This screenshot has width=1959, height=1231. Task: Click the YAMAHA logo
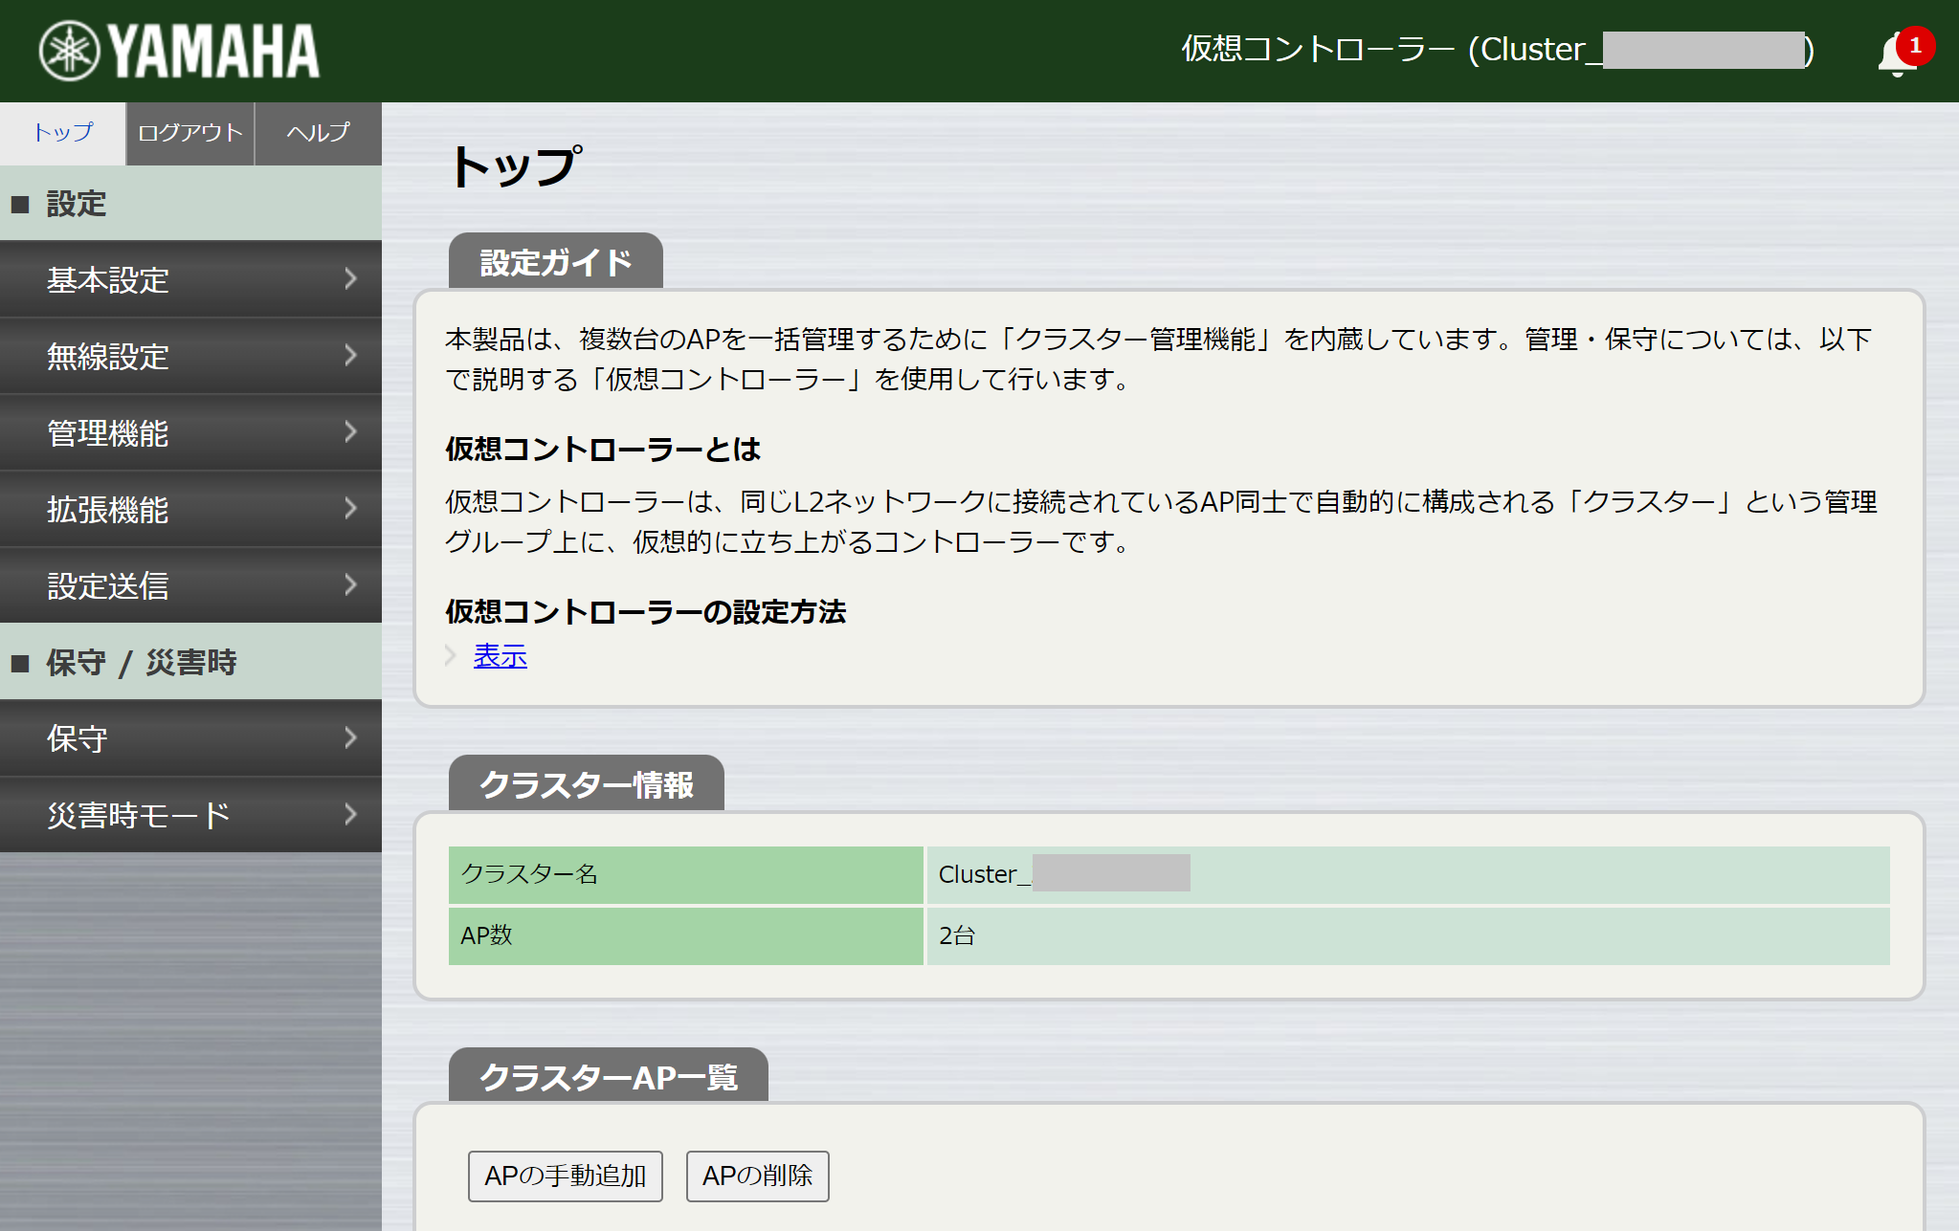coord(178,50)
